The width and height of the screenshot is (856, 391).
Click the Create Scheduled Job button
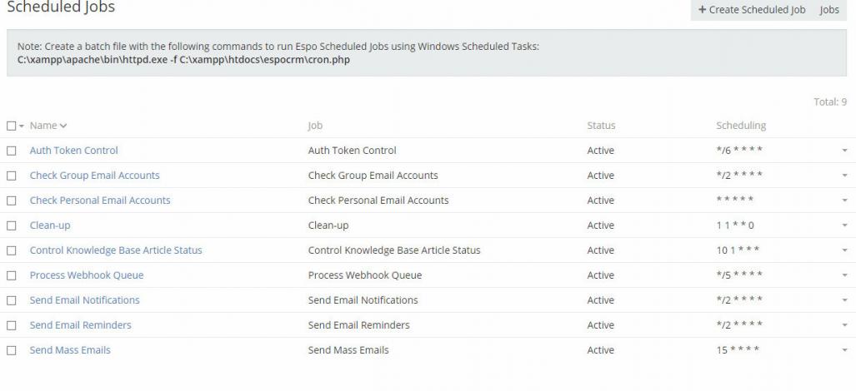(751, 10)
